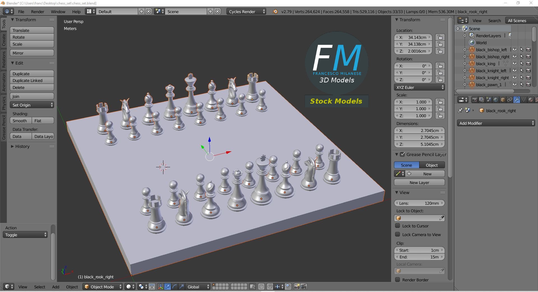Viewport: 538px width, 292px height.
Task: Click the Toggle action selector in Action panel
Action: [25, 235]
